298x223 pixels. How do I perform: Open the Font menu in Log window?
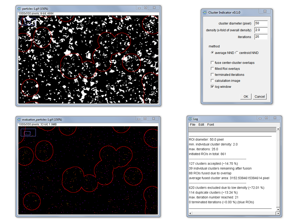tap(210, 125)
